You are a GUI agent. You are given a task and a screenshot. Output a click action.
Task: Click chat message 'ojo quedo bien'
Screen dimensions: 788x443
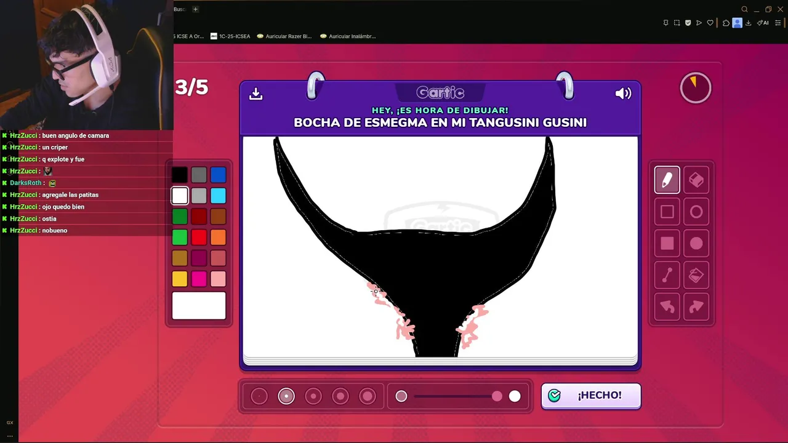[63, 207]
